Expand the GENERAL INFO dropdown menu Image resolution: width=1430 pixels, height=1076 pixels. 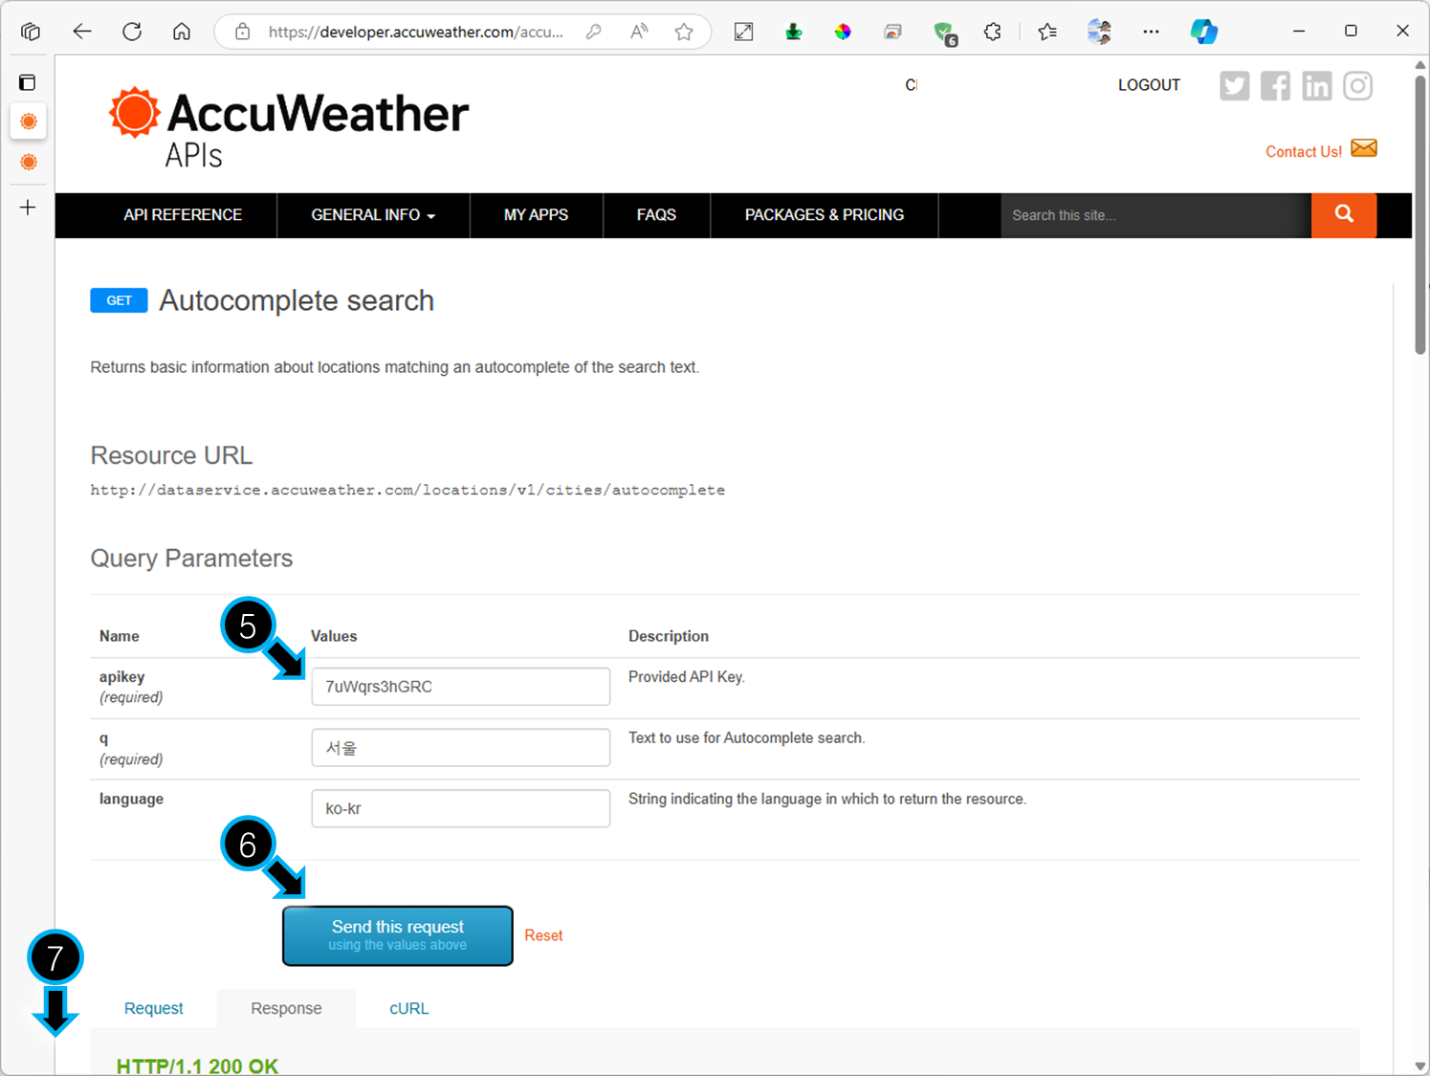point(373,215)
